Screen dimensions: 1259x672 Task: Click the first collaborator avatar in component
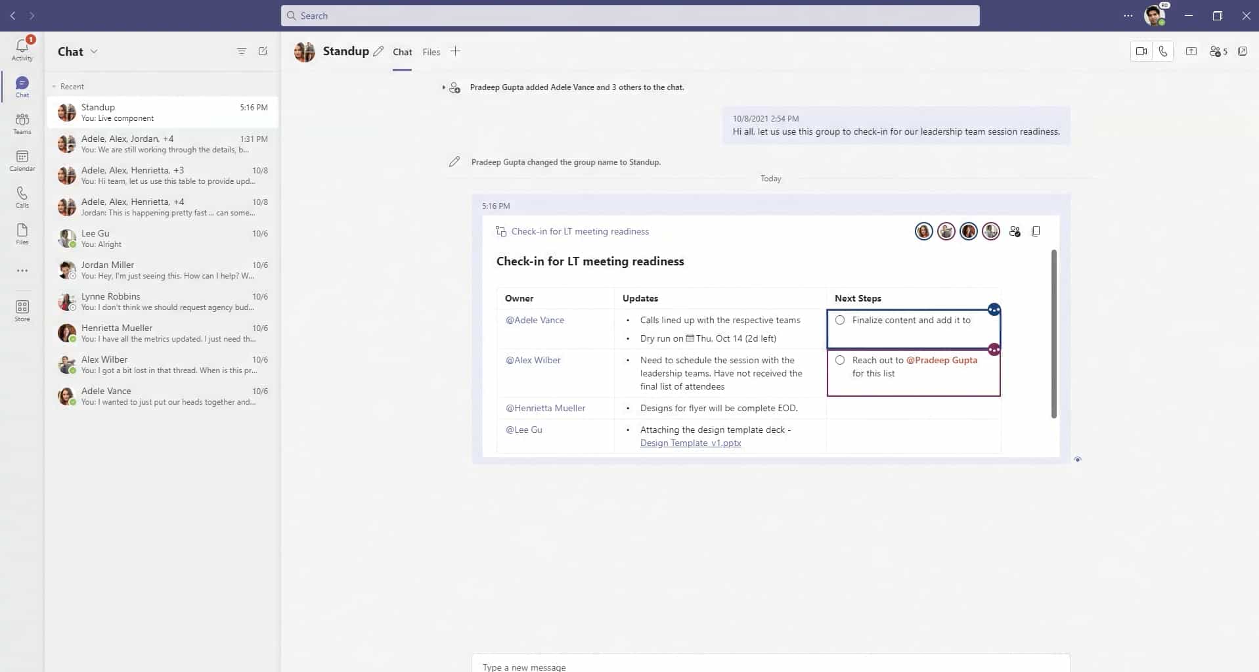tap(923, 231)
